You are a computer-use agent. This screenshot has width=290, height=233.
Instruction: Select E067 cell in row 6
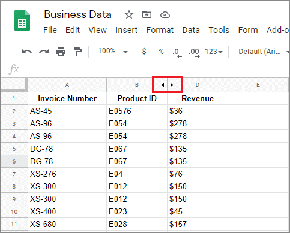[137, 161]
